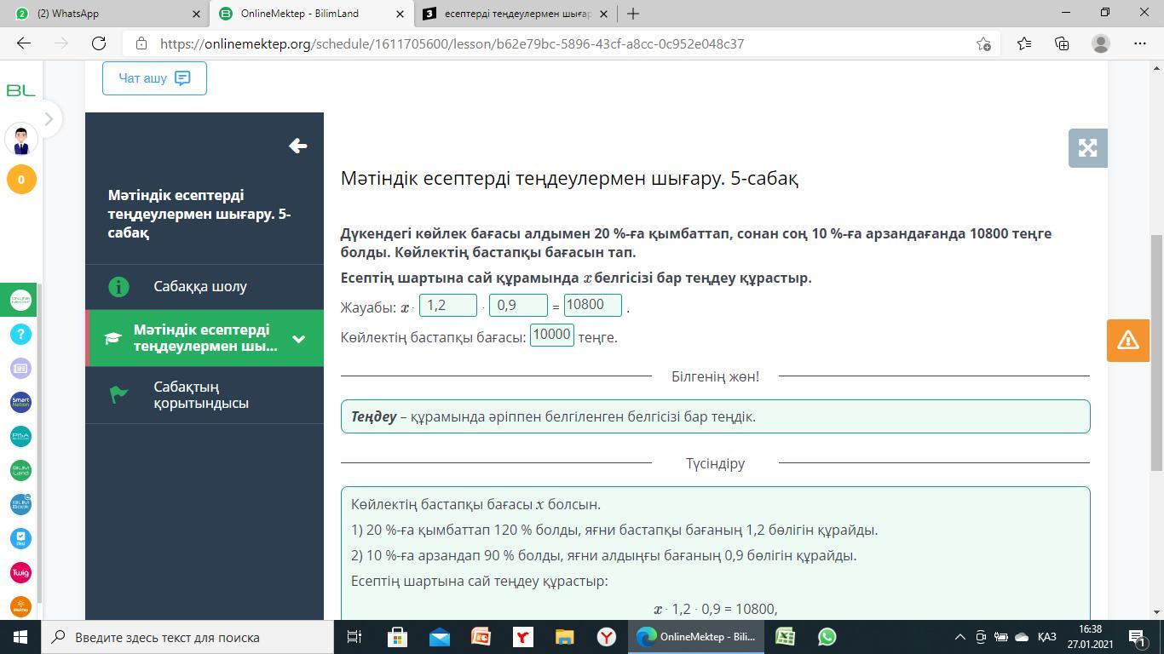Open the Twig icon in left sidebar
The width and height of the screenshot is (1164, 654).
[x=20, y=572]
